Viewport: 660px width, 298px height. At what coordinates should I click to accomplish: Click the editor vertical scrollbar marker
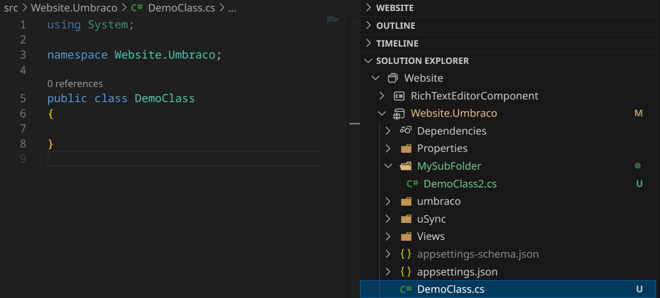354,123
